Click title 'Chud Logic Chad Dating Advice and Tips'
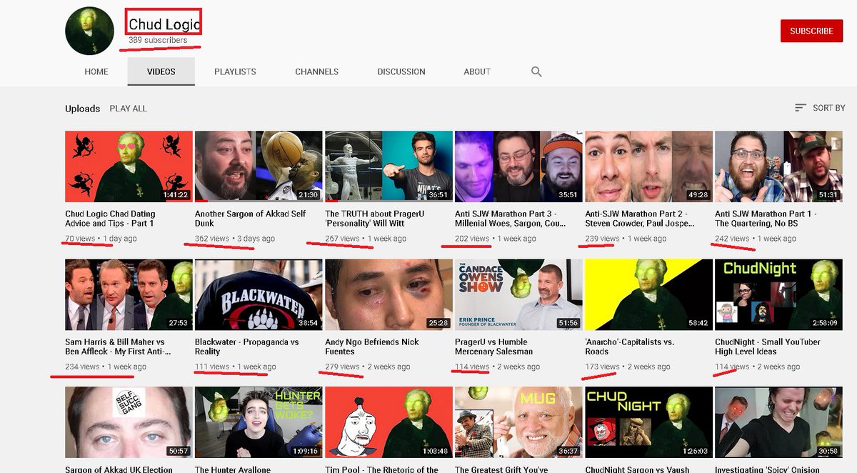The width and height of the screenshot is (857, 473). click(110, 219)
